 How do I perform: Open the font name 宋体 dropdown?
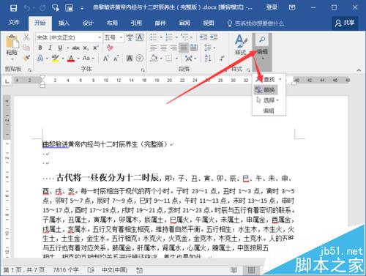(x=100, y=37)
